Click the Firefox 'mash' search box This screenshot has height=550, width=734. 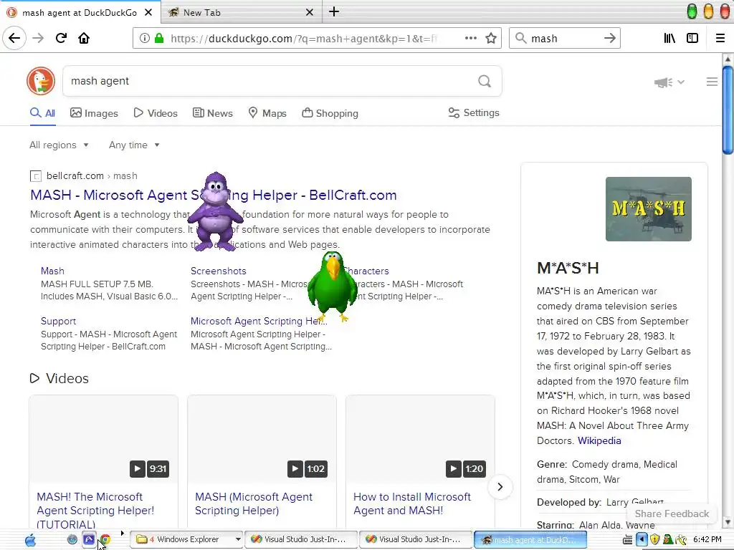(x=564, y=39)
